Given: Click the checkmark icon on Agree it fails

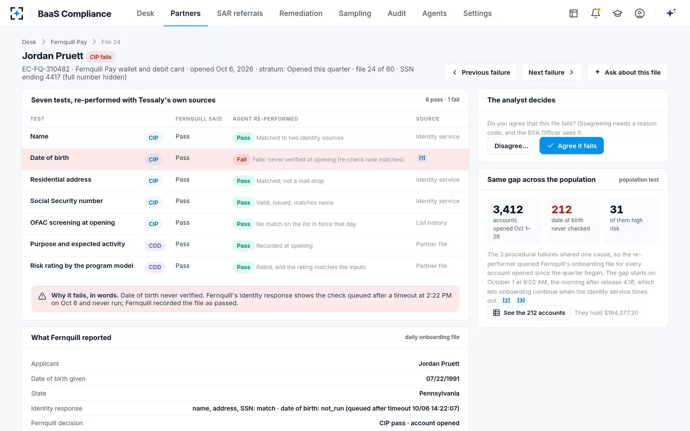Looking at the screenshot, I should (551, 146).
